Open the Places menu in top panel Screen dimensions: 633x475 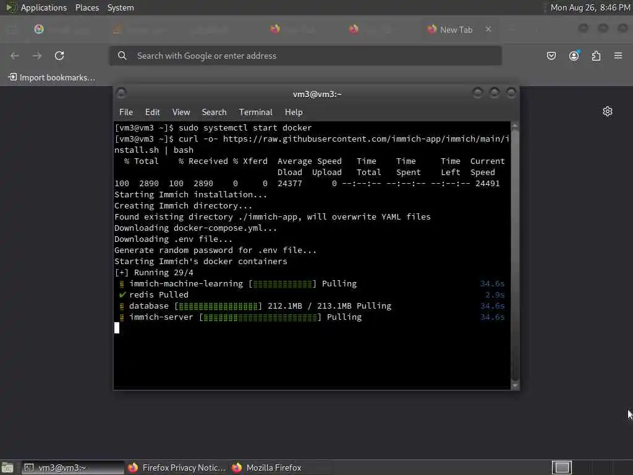point(87,7)
